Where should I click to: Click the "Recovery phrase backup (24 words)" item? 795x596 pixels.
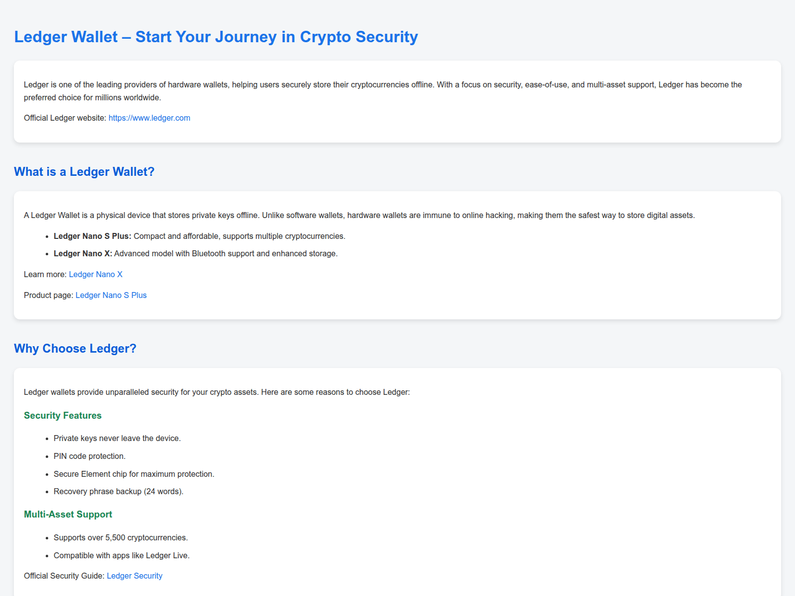(118, 492)
